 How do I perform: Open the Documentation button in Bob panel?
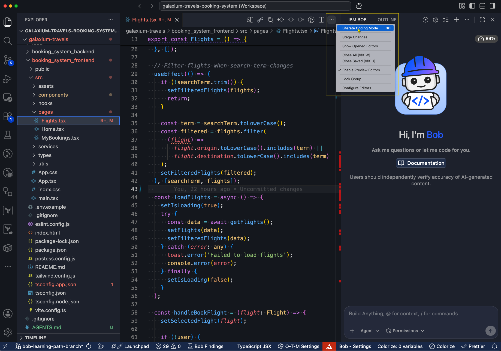tap(421, 163)
